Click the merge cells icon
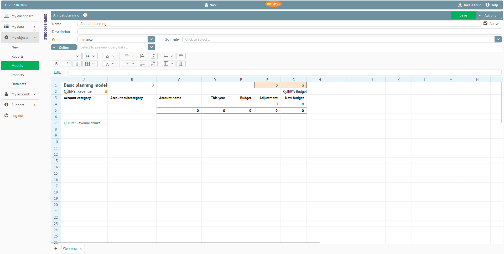The image size is (504, 254). 143,56
